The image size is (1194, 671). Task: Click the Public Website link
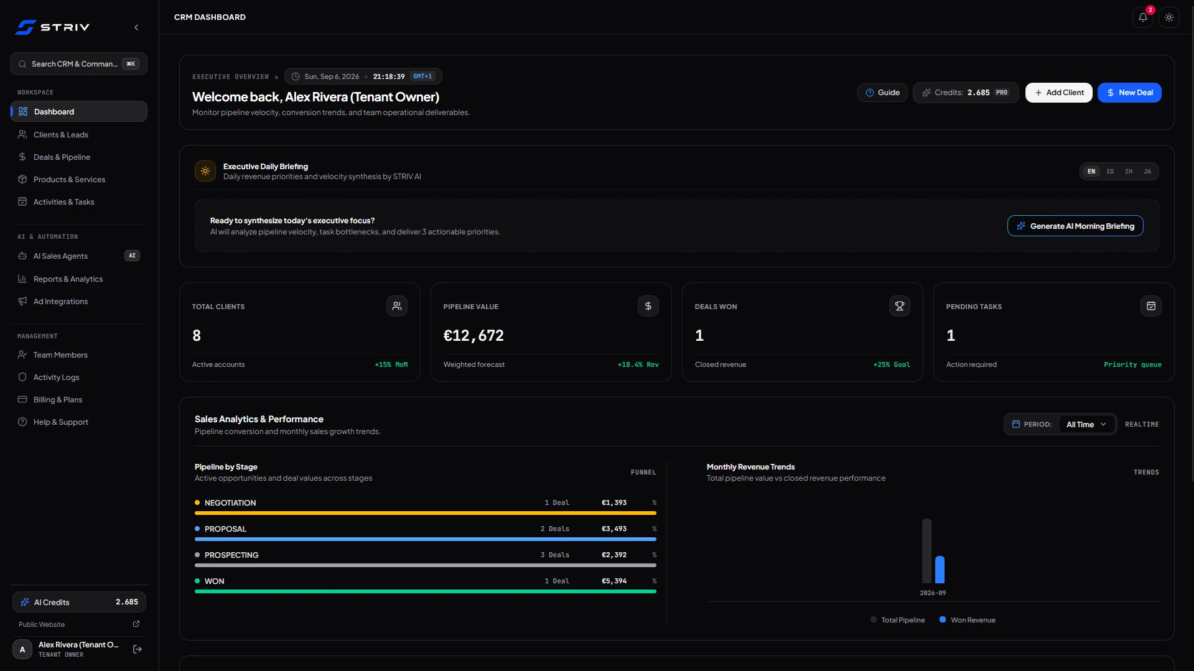(42, 625)
